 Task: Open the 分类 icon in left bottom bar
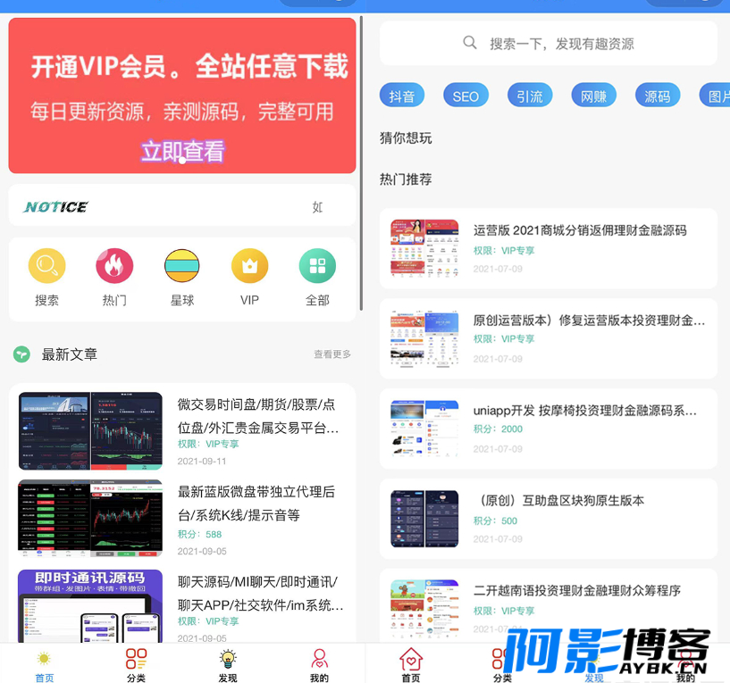[x=136, y=659]
